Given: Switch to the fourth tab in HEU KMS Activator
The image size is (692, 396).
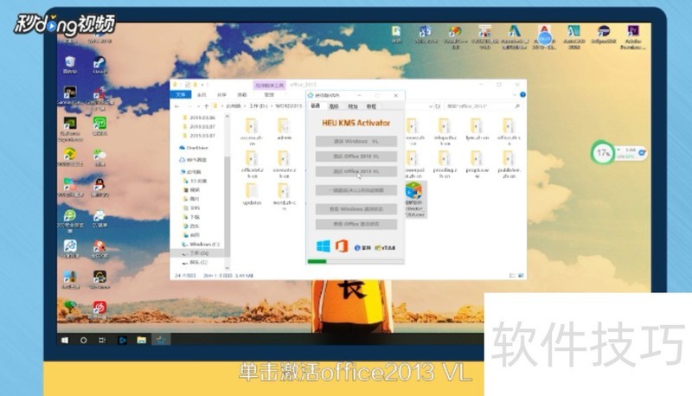Looking at the screenshot, I should click(x=371, y=106).
